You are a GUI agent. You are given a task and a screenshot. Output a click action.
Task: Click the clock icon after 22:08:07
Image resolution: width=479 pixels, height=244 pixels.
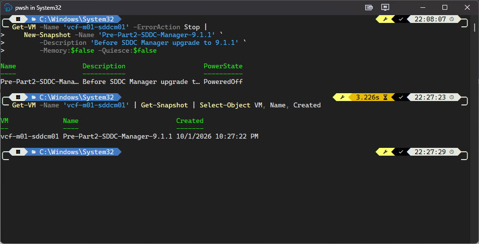point(452,19)
